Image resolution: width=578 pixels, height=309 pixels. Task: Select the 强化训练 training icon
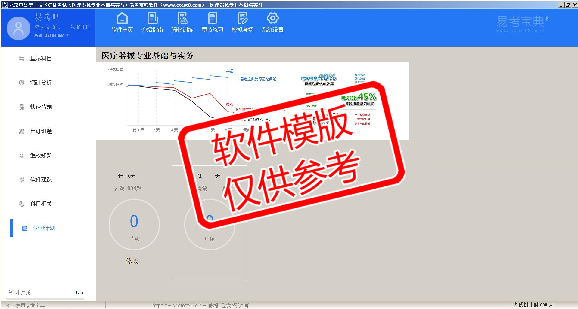pyautogui.click(x=182, y=19)
